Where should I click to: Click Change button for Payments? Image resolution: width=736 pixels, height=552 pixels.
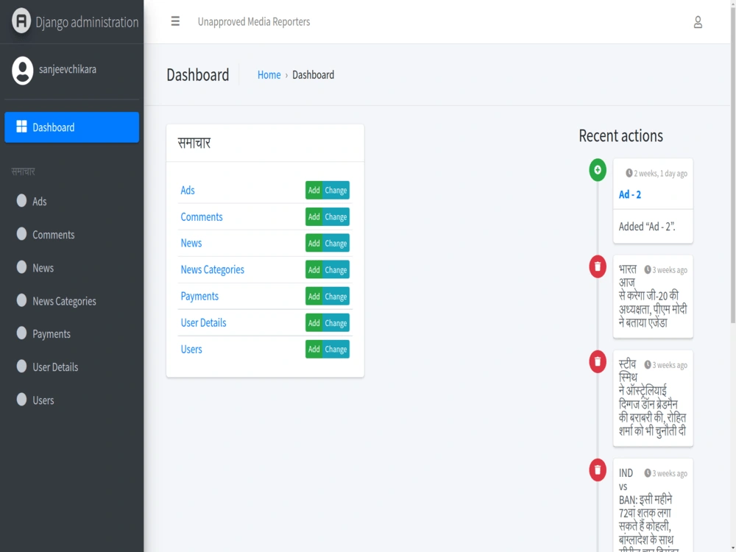pos(336,296)
